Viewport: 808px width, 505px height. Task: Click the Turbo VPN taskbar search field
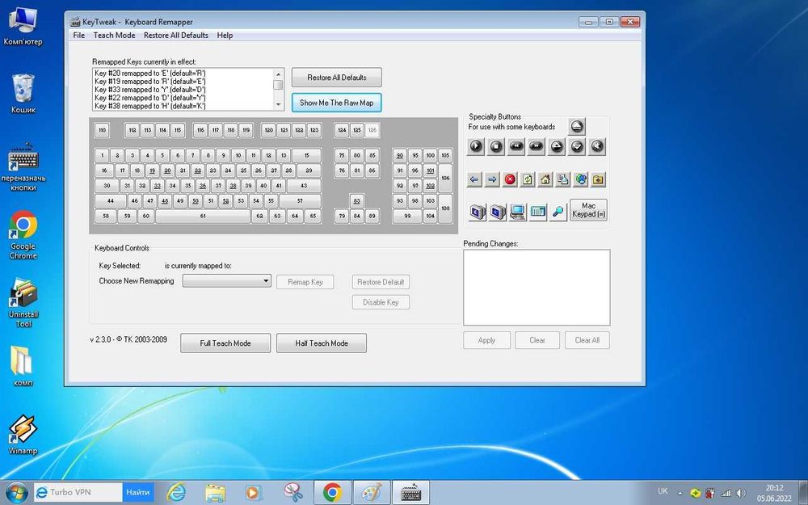click(78, 492)
